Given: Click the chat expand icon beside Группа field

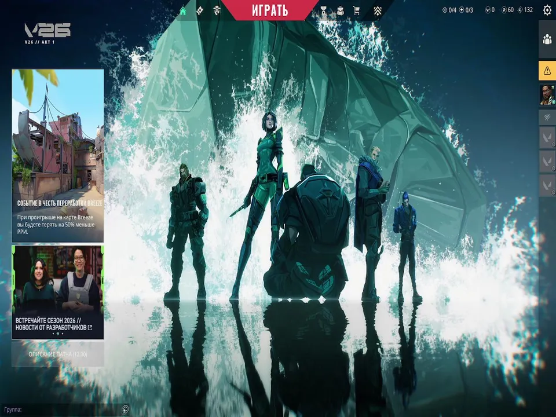Looking at the screenshot, I should coord(125,410).
